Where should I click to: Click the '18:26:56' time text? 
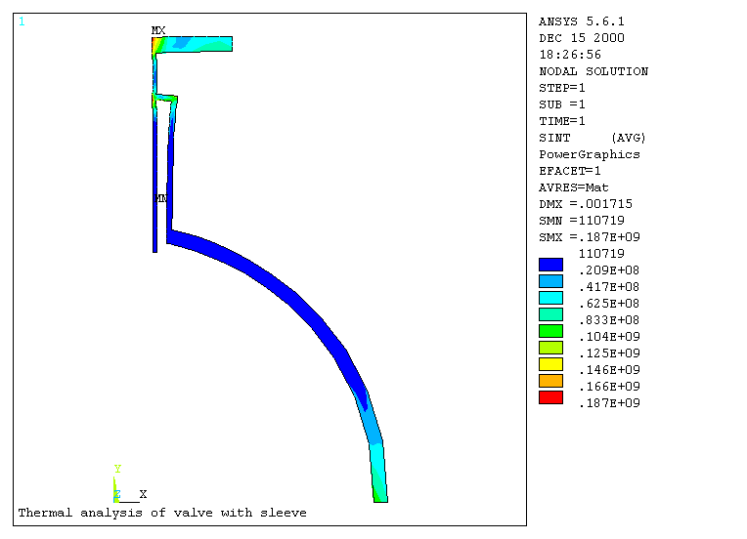570,55
